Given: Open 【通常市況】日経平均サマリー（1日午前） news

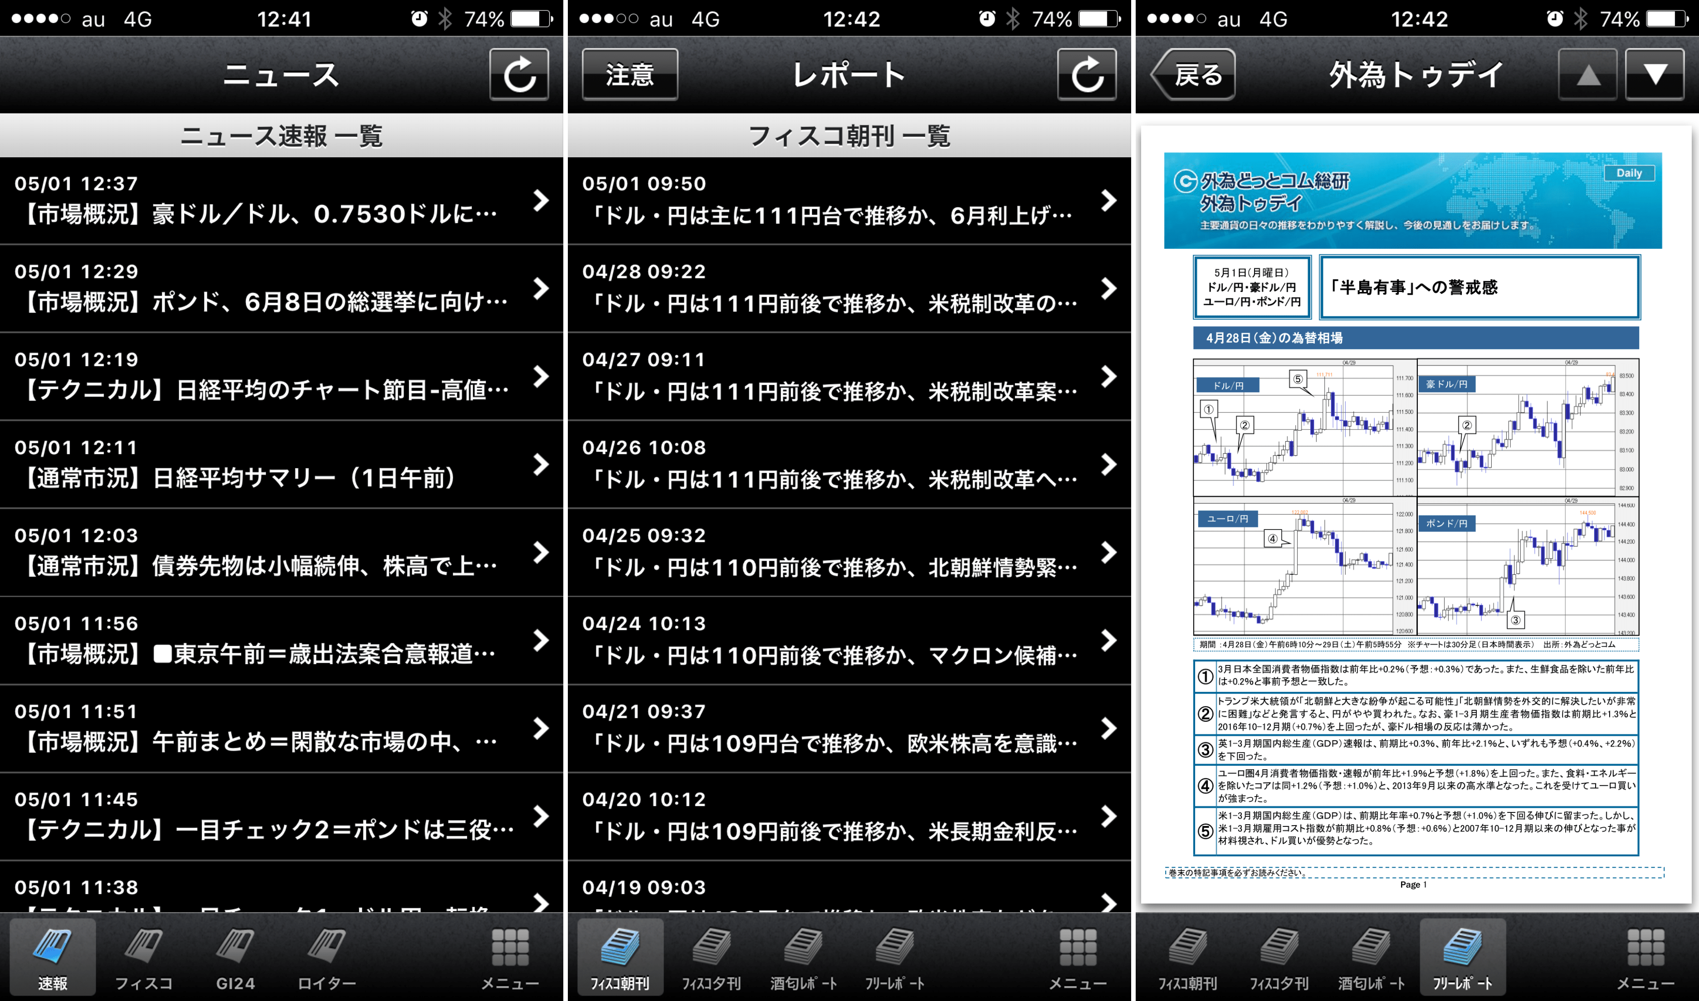Looking at the screenshot, I should (x=281, y=465).
